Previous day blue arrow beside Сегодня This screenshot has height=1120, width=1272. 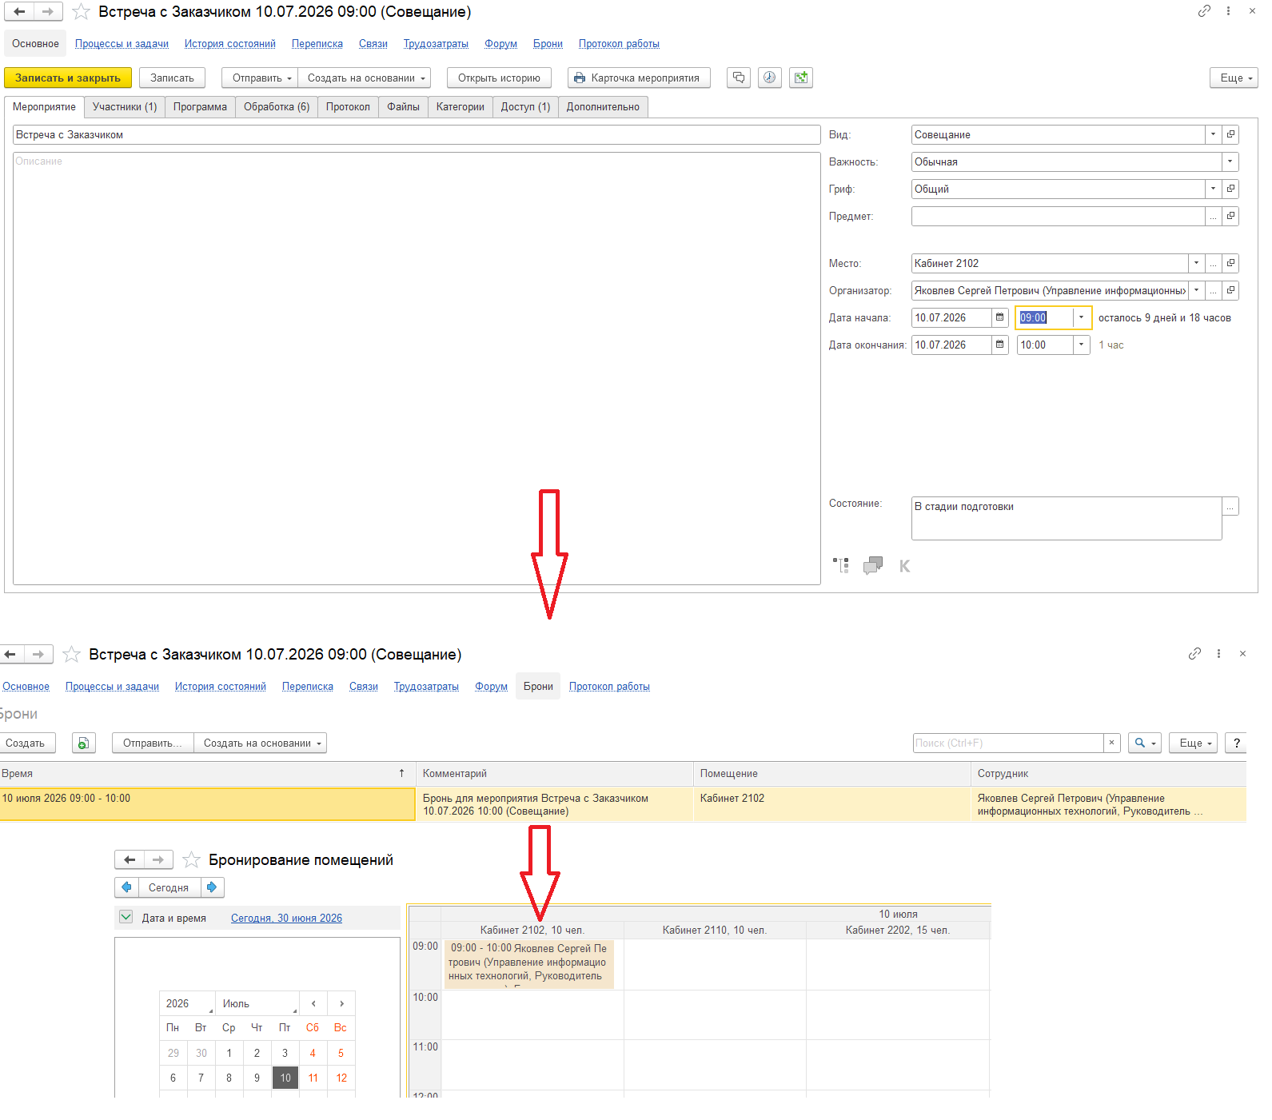(x=126, y=887)
